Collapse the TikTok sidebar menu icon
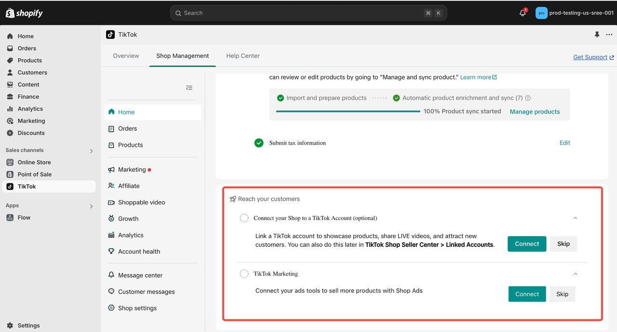The image size is (617, 332). (189, 88)
